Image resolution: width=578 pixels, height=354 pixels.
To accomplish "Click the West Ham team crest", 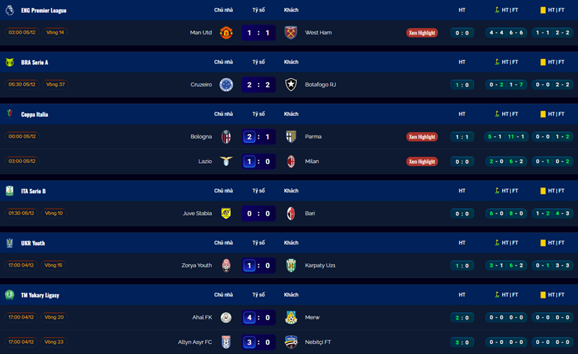I will [291, 32].
